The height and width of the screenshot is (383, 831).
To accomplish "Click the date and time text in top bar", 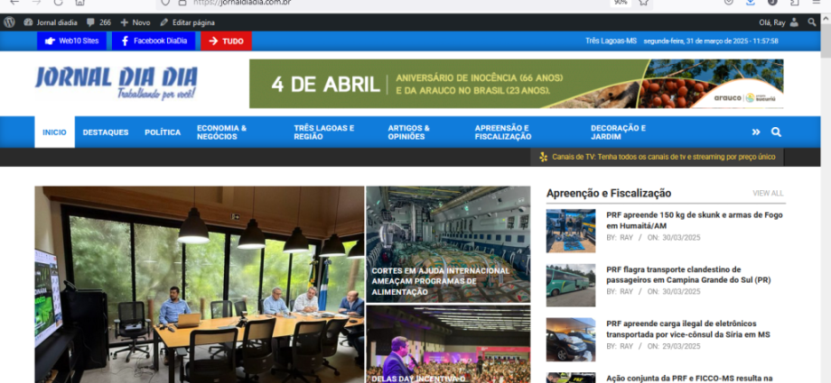I will (711, 41).
